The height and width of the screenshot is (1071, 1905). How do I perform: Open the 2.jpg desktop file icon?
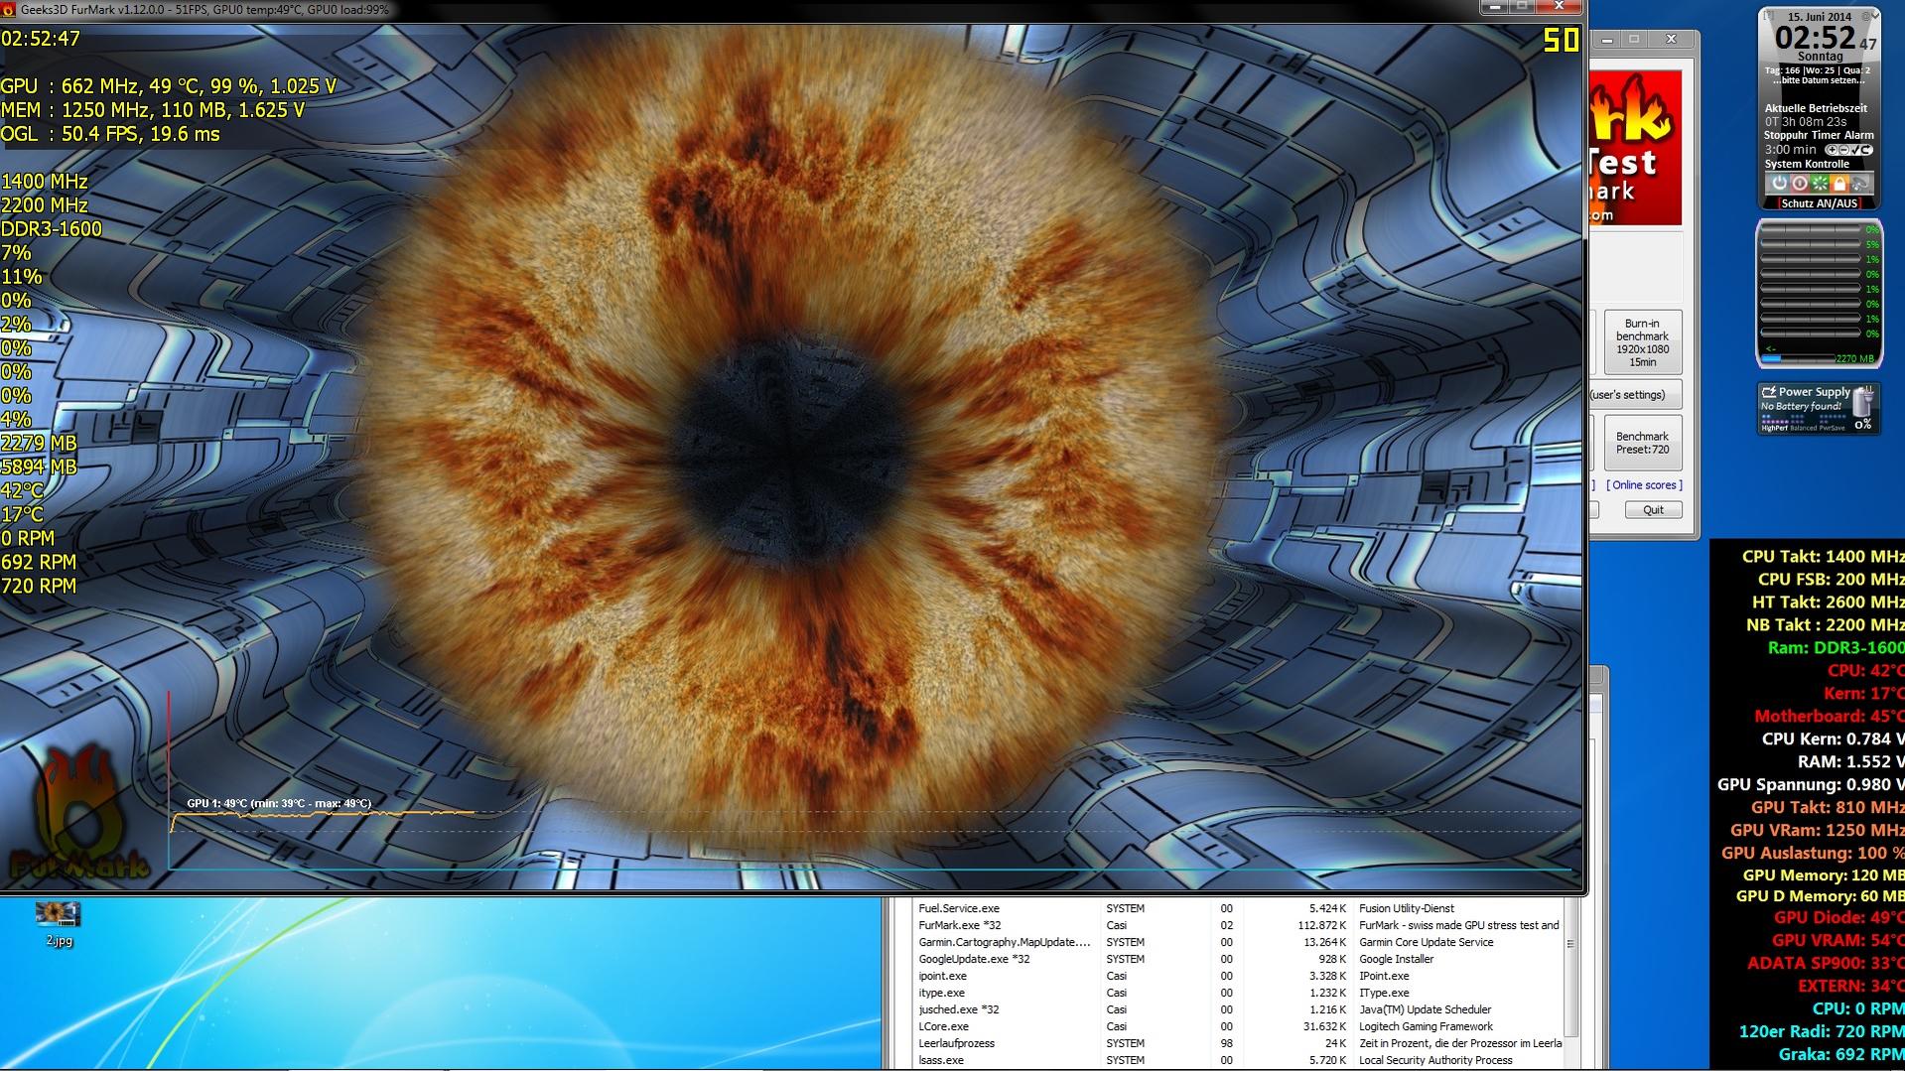pyautogui.click(x=58, y=923)
